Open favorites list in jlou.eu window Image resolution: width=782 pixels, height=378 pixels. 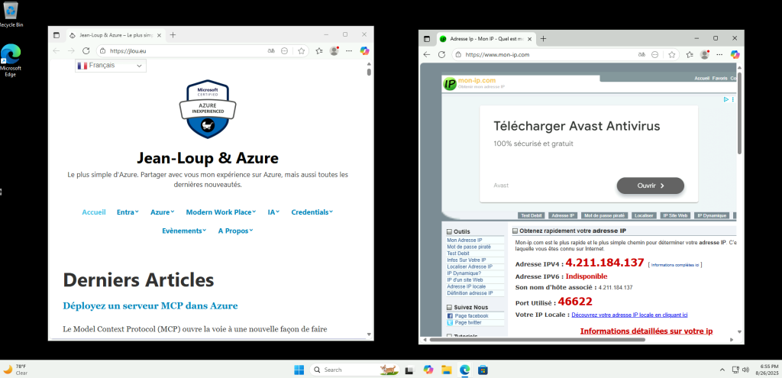pyautogui.click(x=319, y=51)
